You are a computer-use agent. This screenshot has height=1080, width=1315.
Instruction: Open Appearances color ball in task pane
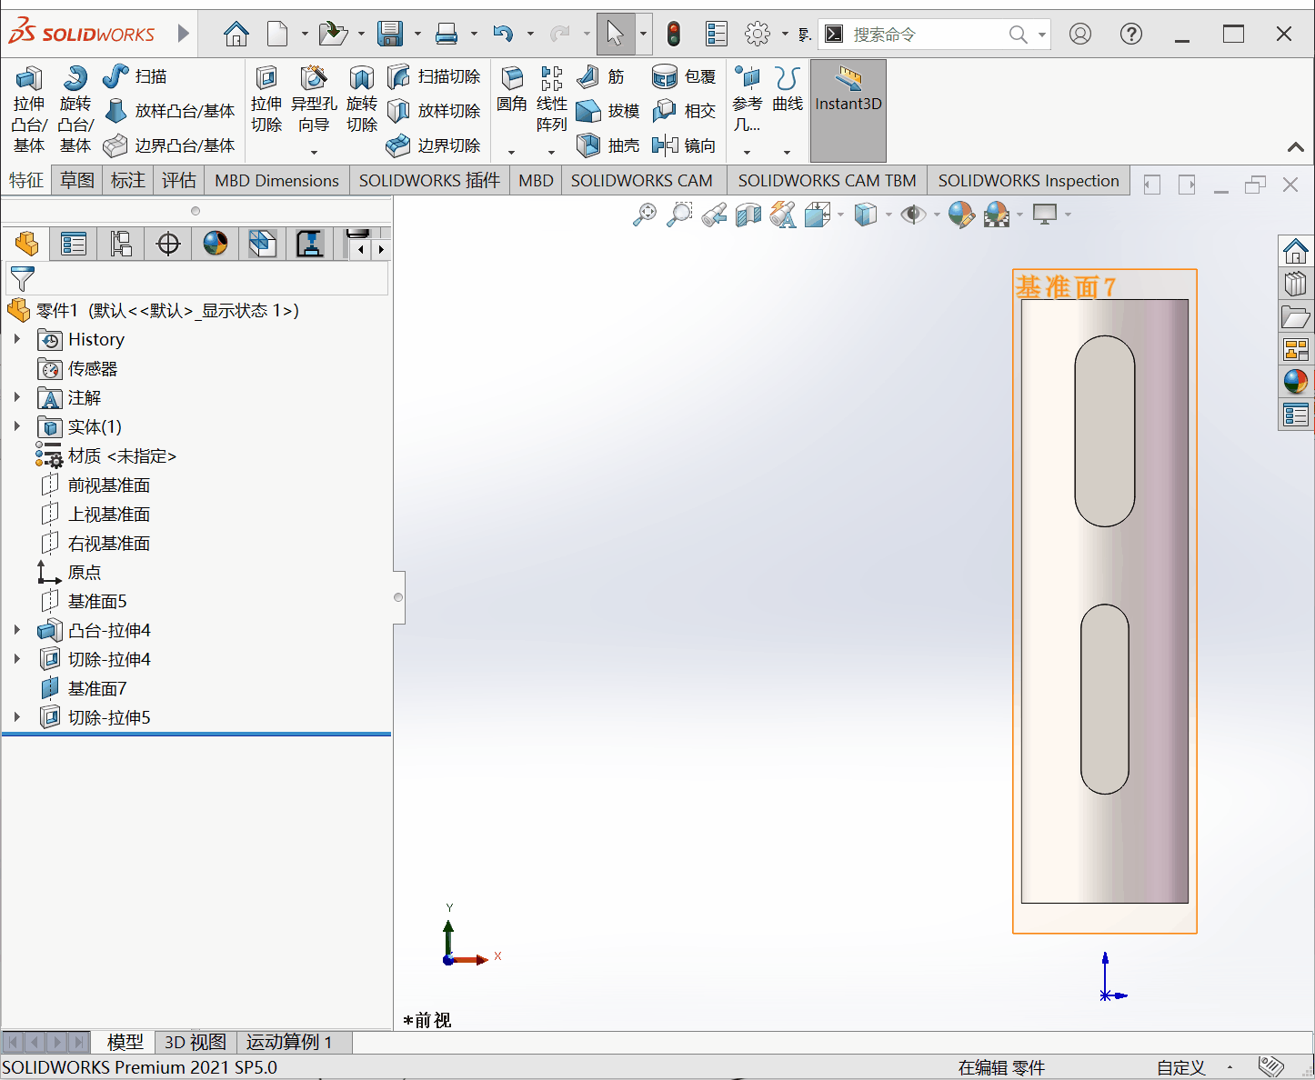pyautogui.click(x=1296, y=382)
